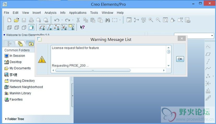Switch to the Favorites tab
Image resolution: width=216 pixels, height=124 pixels.
click(x=31, y=44)
